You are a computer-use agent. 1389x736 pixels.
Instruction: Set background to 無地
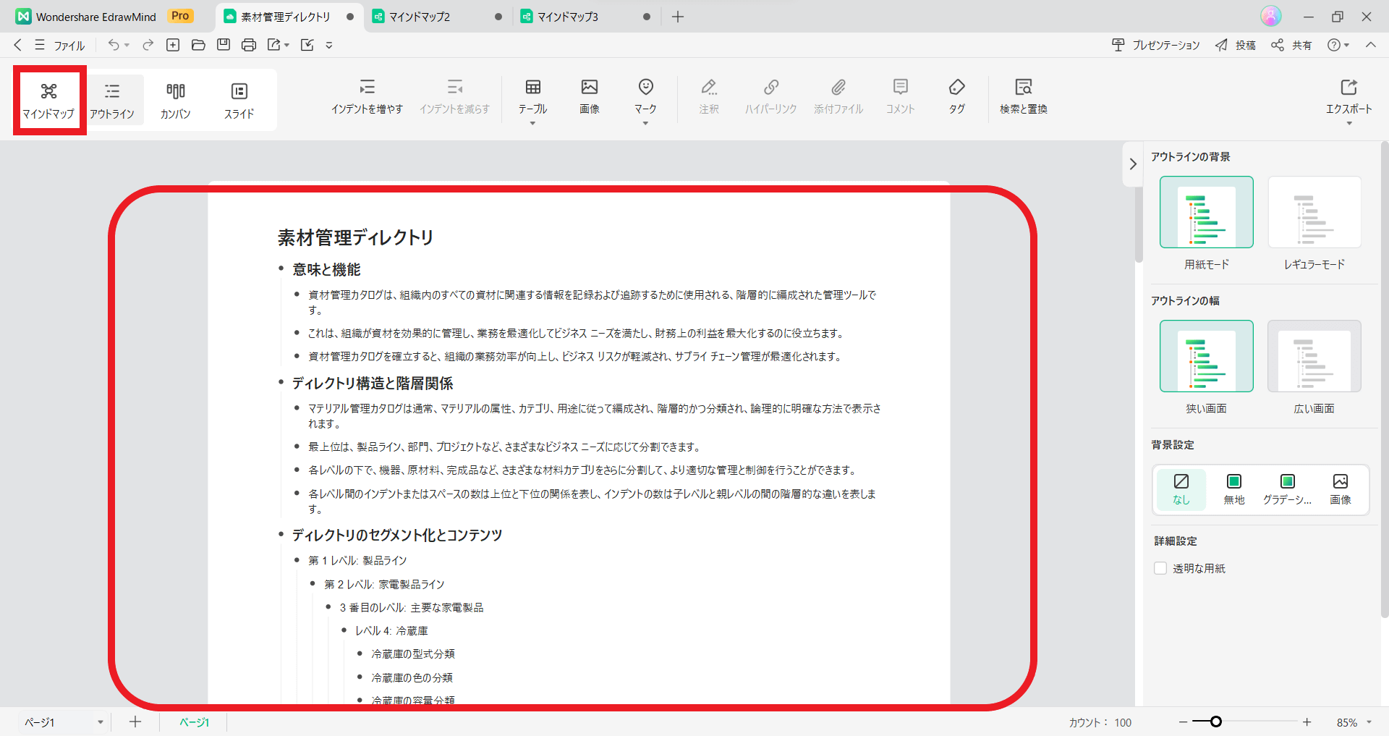click(1234, 489)
